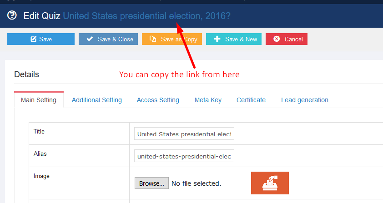The height and width of the screenshot is (203, 383).
Task: Click the Save & New button
Action: tap(234, 39)
